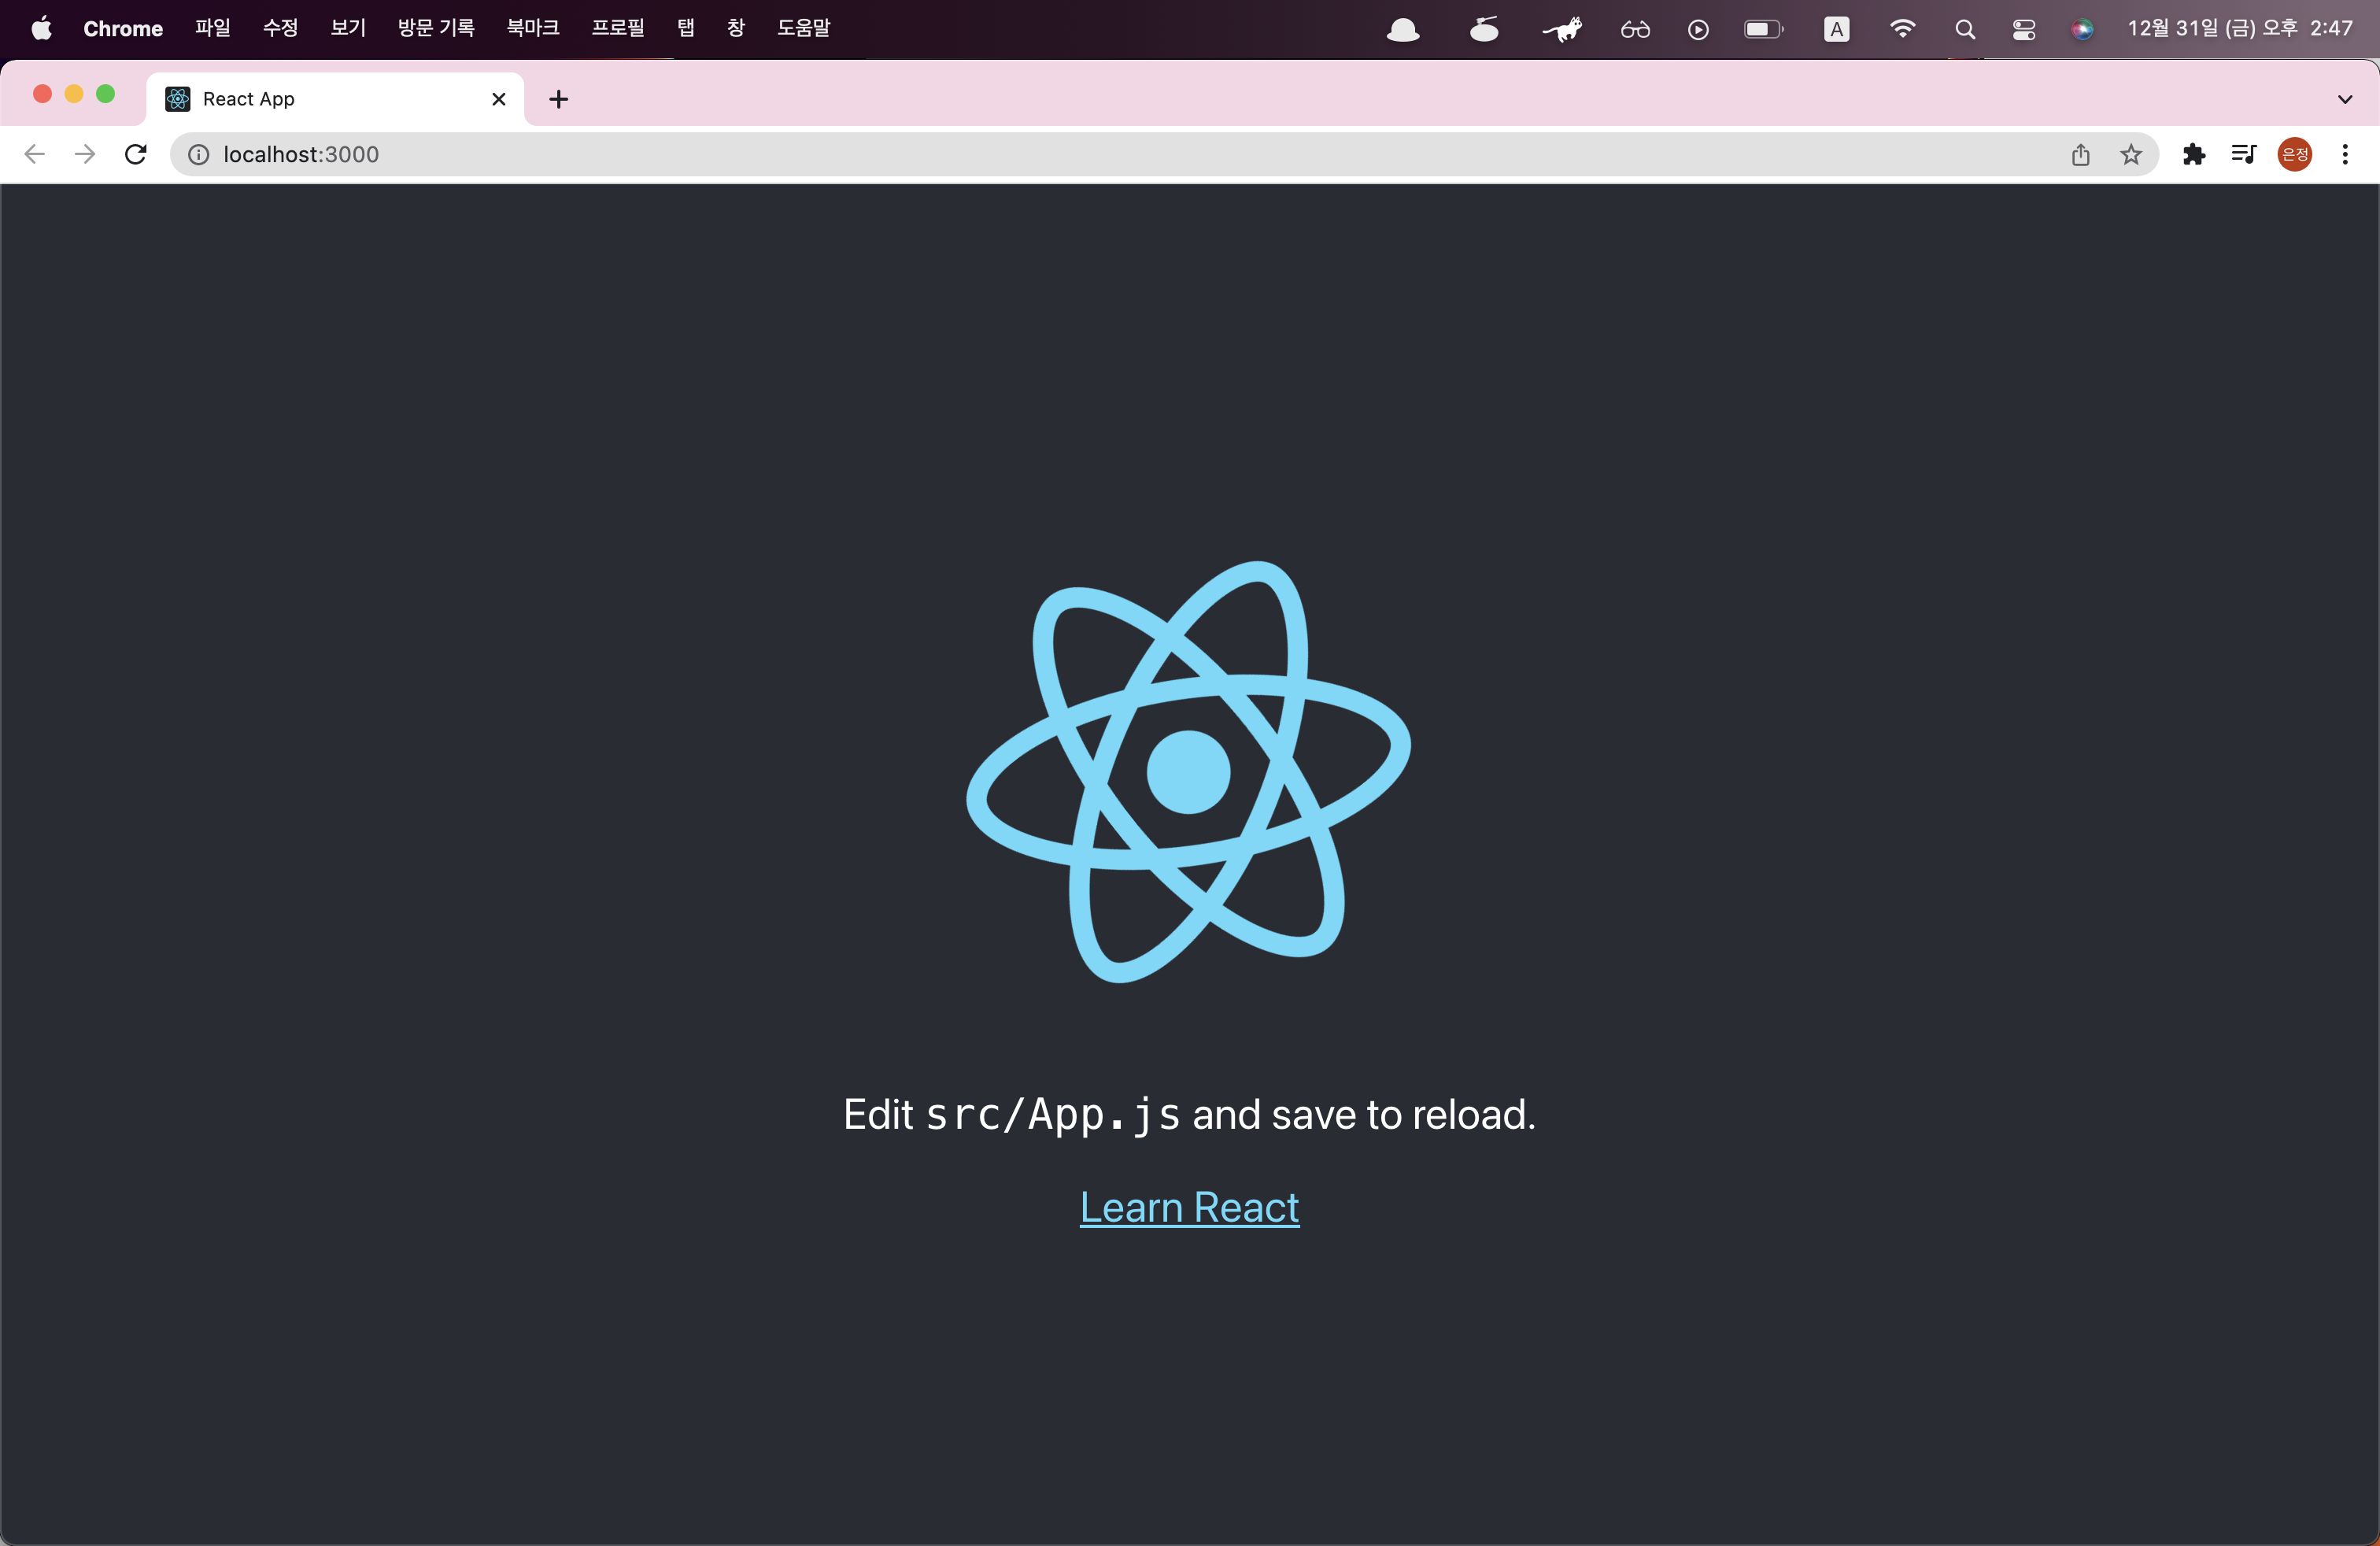The width and height of the screenshot is (2380, 1546).
Task: Open Spotlight search magnifier icon
Action: tap(1965, 29)
